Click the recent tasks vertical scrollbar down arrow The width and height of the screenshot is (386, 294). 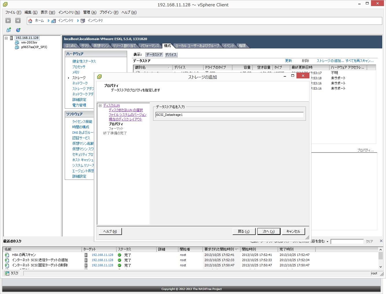381,267
